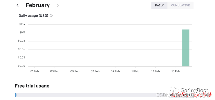Viewport: 215px width, 100px height.
Task: Click the 13 Feb axis label
Action: [x=155, y=71]
